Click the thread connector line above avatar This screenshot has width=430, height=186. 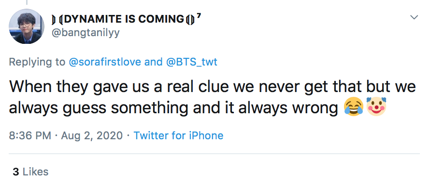(27, 2)
